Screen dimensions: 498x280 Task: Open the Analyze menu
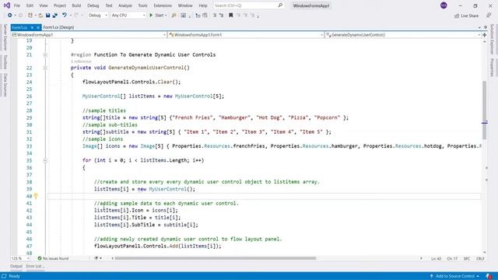coord(125,5)
